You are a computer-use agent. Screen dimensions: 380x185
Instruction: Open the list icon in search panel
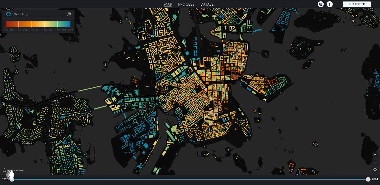pyautogui.click(x=69, y=14)
